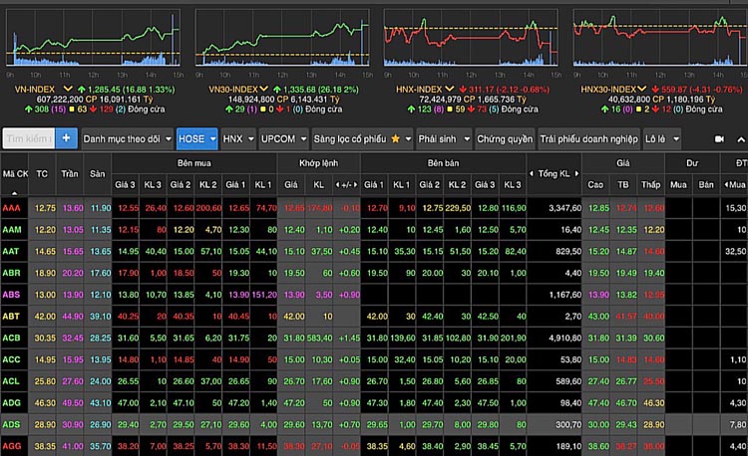Click the star icon in Sàng lọc cổ phiếu
Viewport: 748px width, 456px height.
395,138
